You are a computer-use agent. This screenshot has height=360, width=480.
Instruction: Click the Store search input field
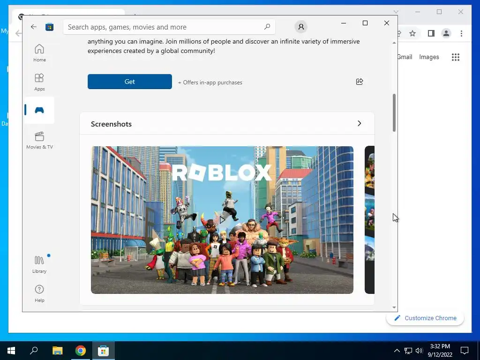(169, 27)
